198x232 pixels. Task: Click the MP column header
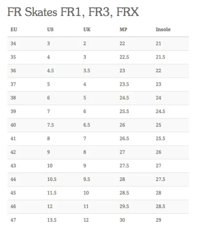coord(124,29)
